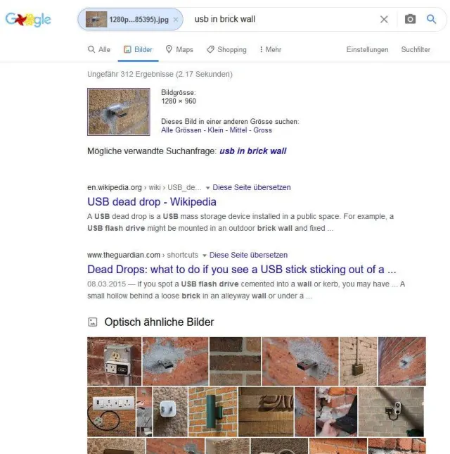Open the Optisch ähnliche Bilder image icon
Screen dimensions: 450x454
[93, 322]
